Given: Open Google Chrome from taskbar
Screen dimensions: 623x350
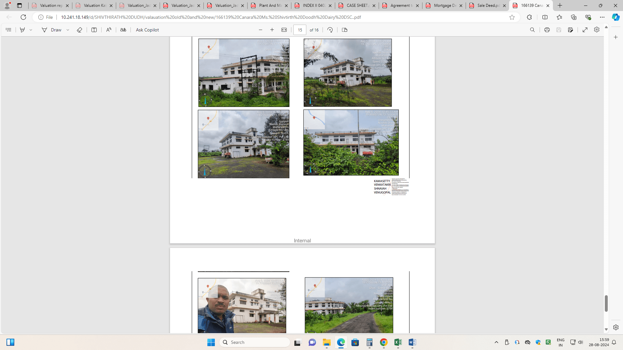Looking at the screenshot, I should click(384, 342).
